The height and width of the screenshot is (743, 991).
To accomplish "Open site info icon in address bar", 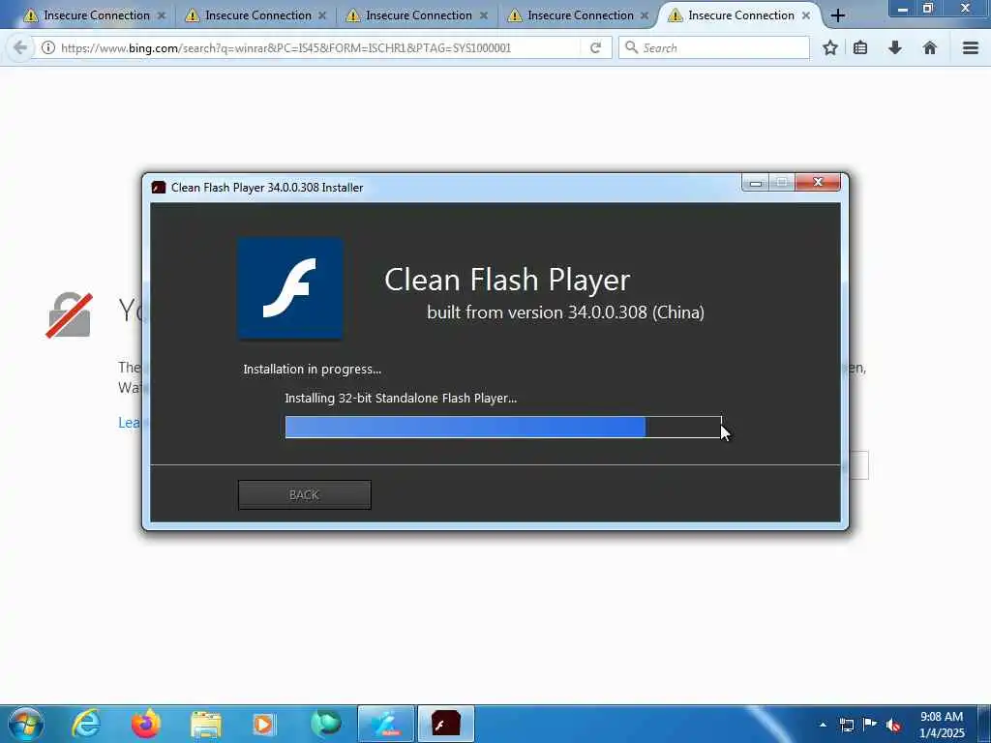I will 48,47.
